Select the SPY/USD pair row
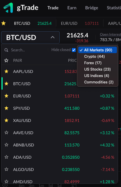The width and height of the screenshot is (121, 187). [60, 108]
